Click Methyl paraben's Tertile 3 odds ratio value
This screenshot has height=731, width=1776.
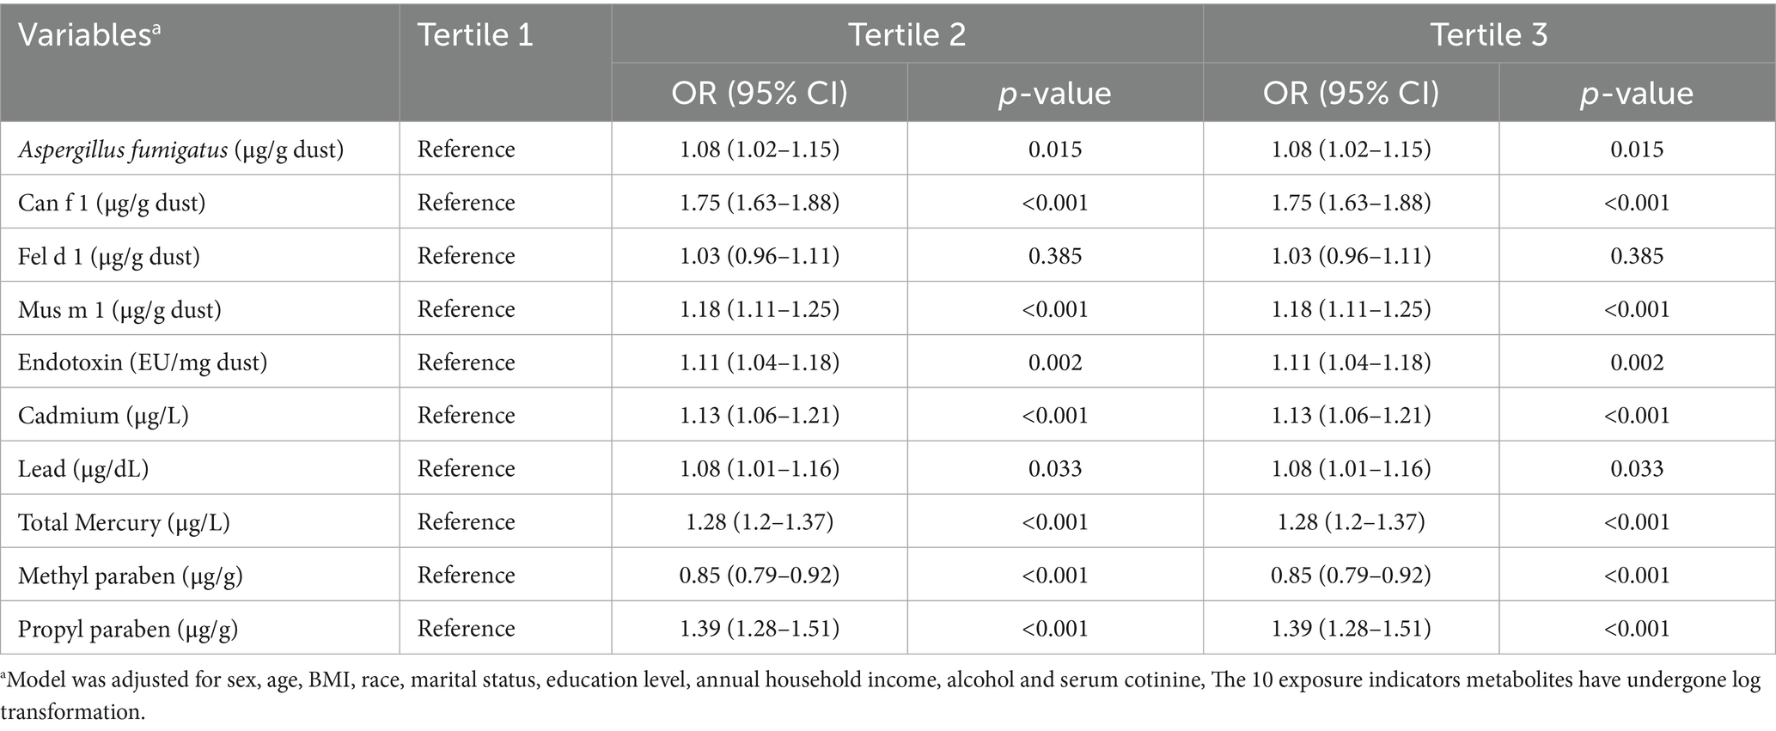click(x=1351, y=576)
